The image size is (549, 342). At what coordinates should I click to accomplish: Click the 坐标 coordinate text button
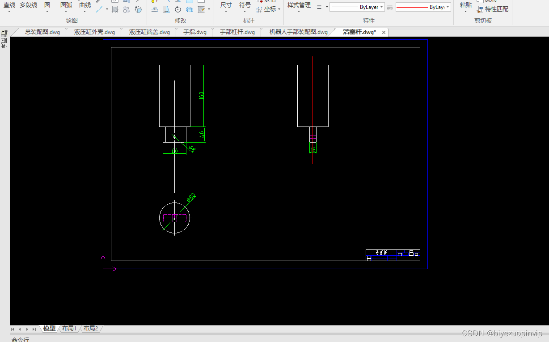pyautogui.click(x=270, y=9)
